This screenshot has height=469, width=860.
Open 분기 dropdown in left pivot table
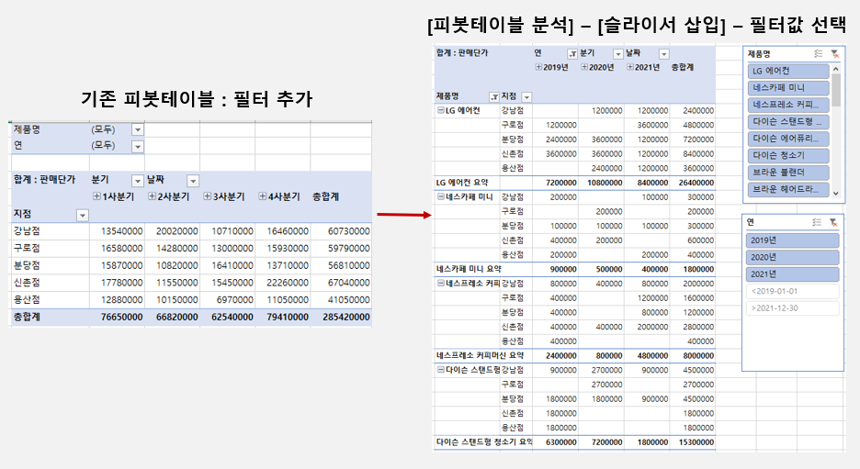tap(138, 180)
